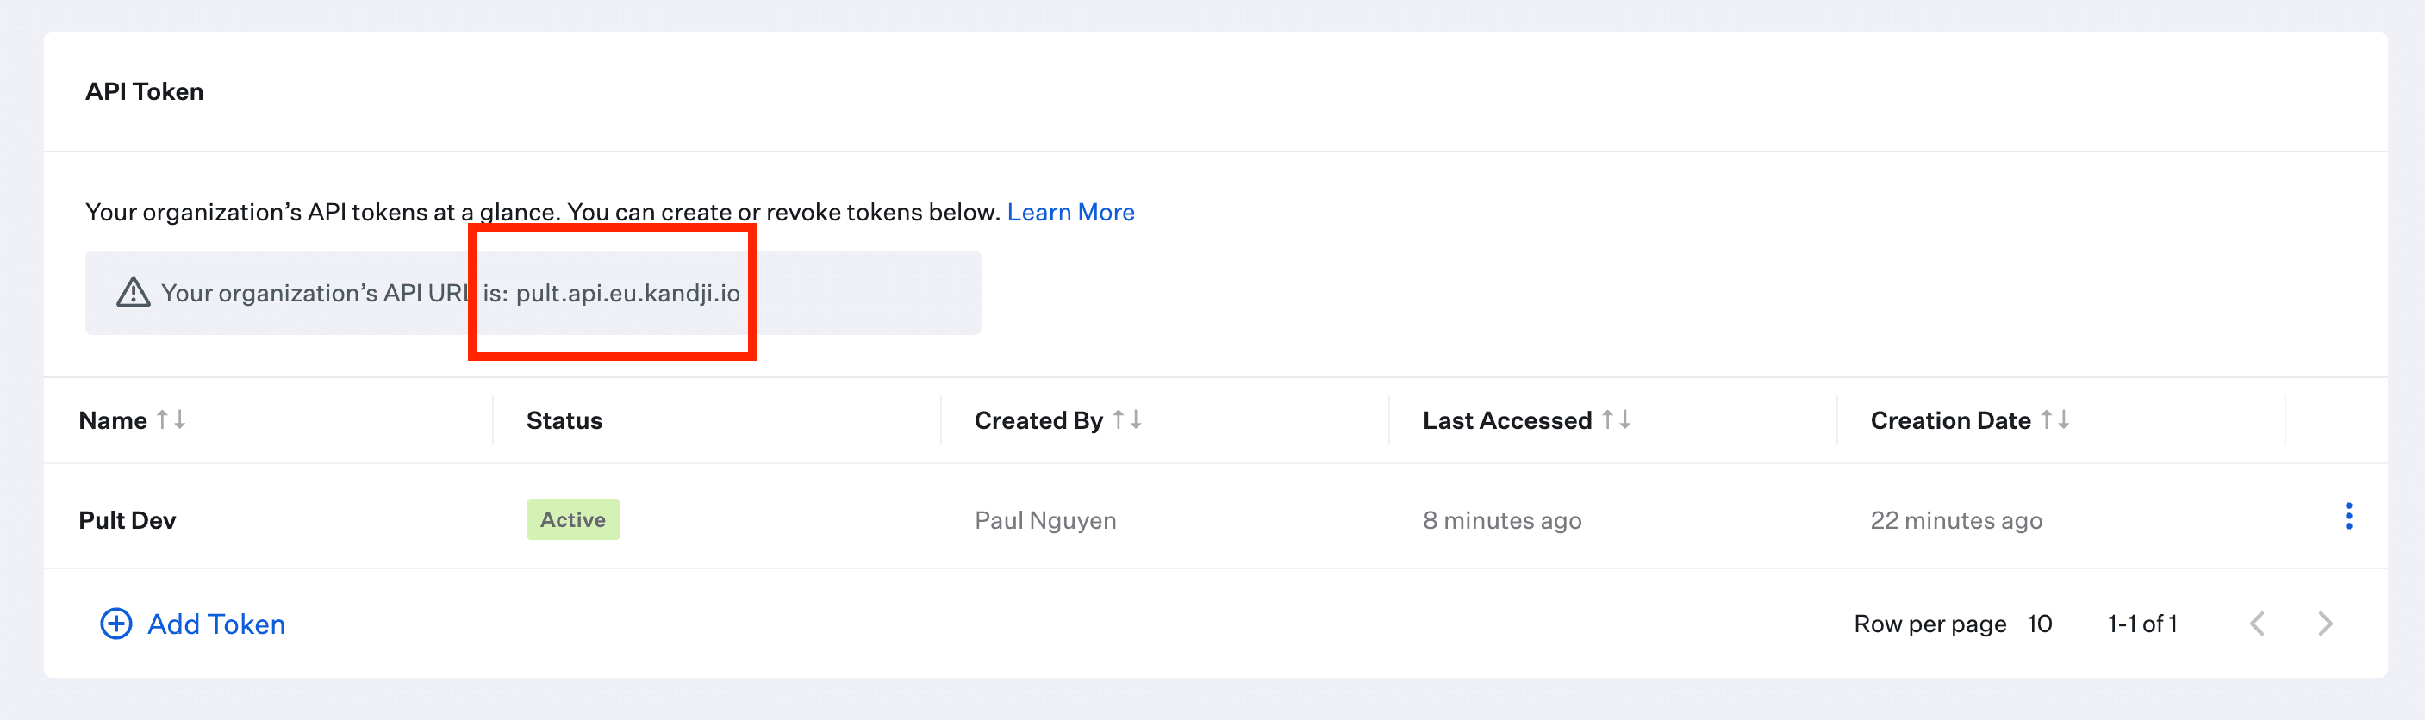Click the next page chevron arrow
2425x720 pixels.
(2326, 624)
